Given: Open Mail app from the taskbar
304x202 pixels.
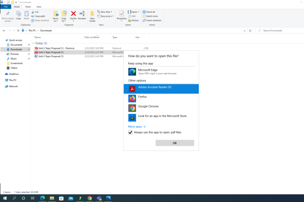Looking at the screenshot, I should click(x=71, y=198).
